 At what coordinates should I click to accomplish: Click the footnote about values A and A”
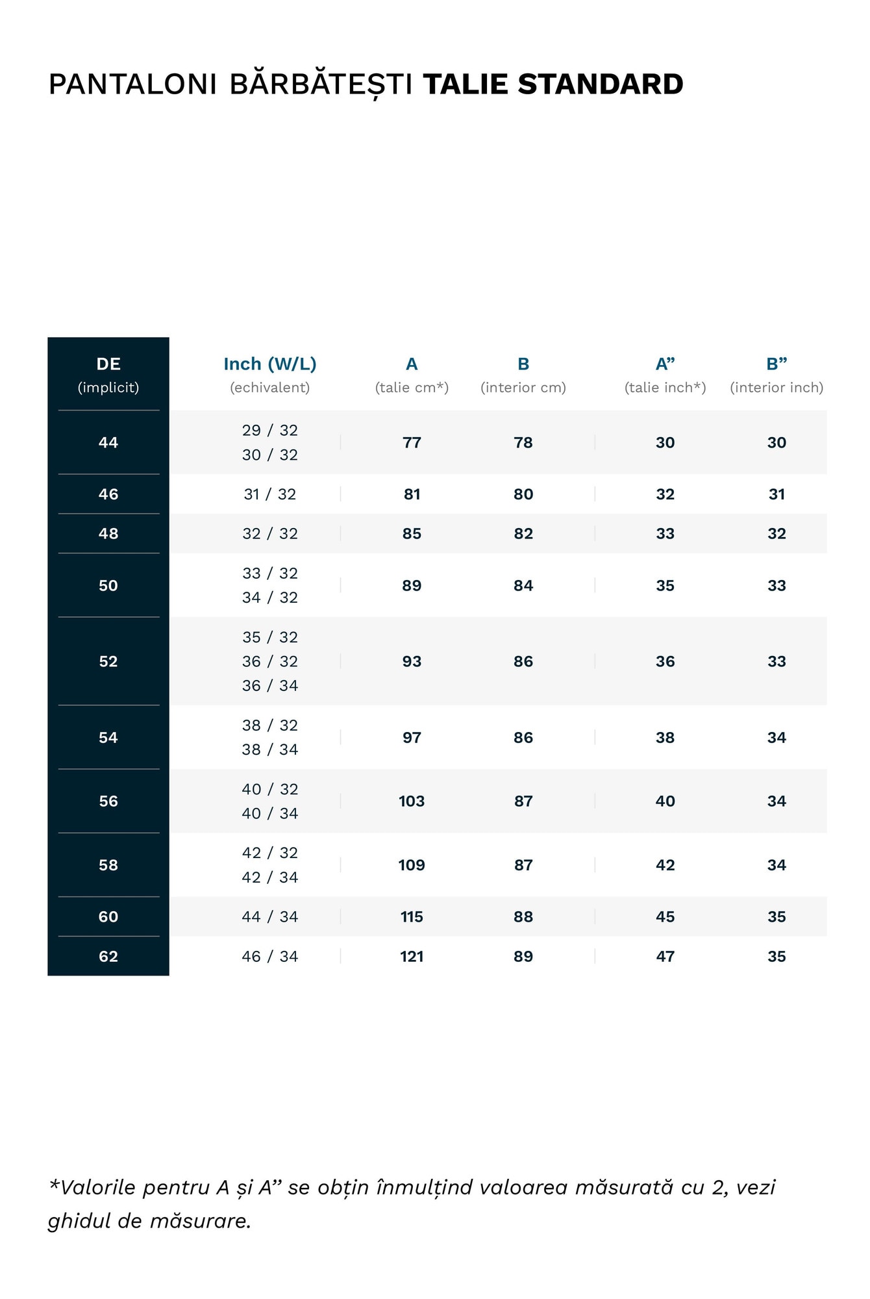412,1204
